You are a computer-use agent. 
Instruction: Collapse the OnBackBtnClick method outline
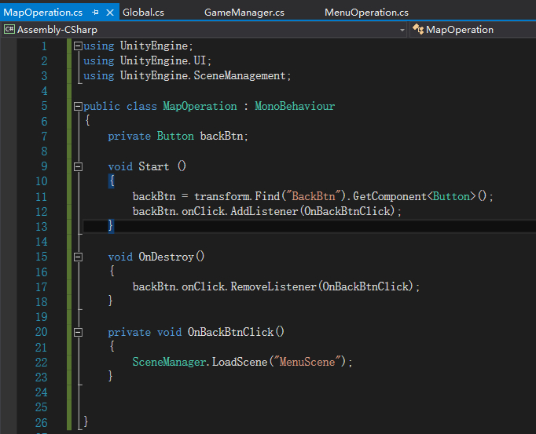click(x=78, y=332)
